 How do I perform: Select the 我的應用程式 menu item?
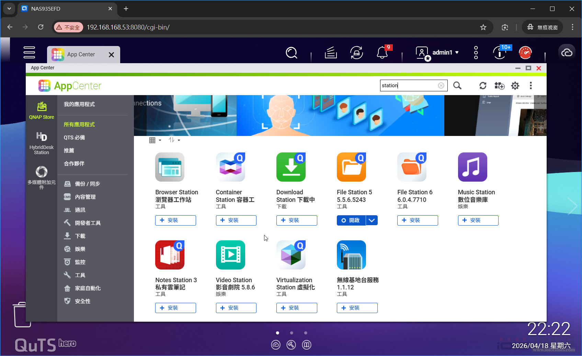pos(79,104)
